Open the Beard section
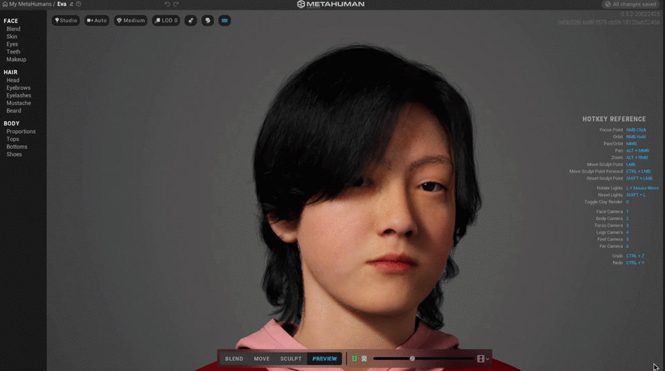665x371 pixels. coord(14,111)
